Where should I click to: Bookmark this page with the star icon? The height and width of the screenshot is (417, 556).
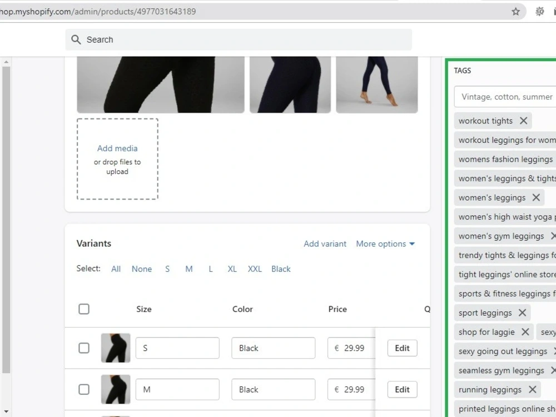pyautogui.click(x=515, y=12)
